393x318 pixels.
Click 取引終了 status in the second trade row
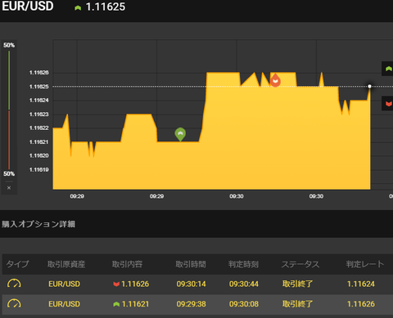point(297,304)
